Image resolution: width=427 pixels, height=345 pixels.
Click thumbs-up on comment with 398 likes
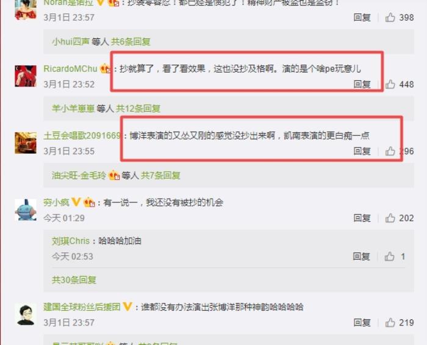(x=390, y=18)
